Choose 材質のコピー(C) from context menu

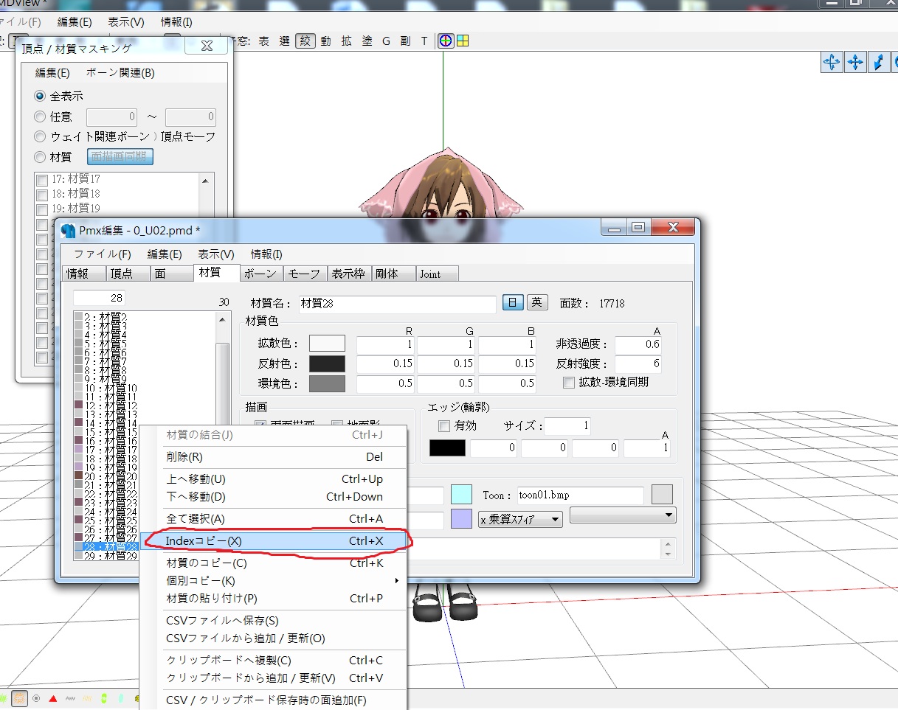[x=274, y=563]
